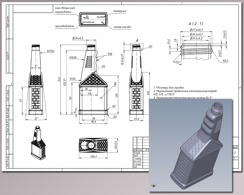
Task: Click the 'материал' callout label
Action: click(120, 11)
